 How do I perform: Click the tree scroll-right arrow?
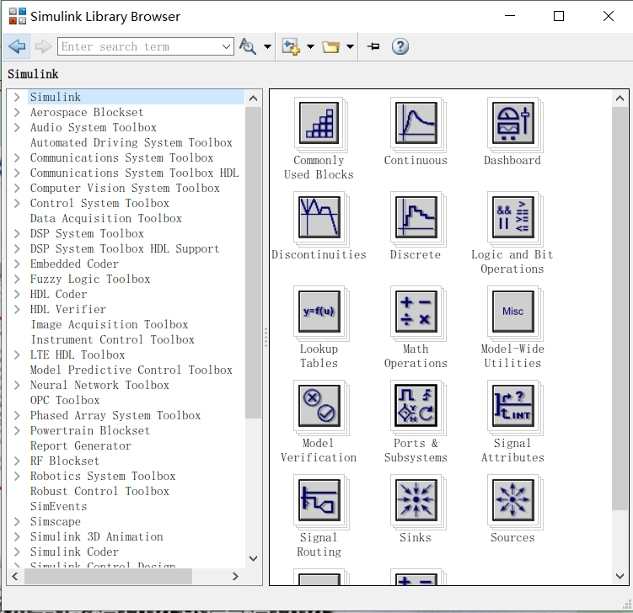235,576
